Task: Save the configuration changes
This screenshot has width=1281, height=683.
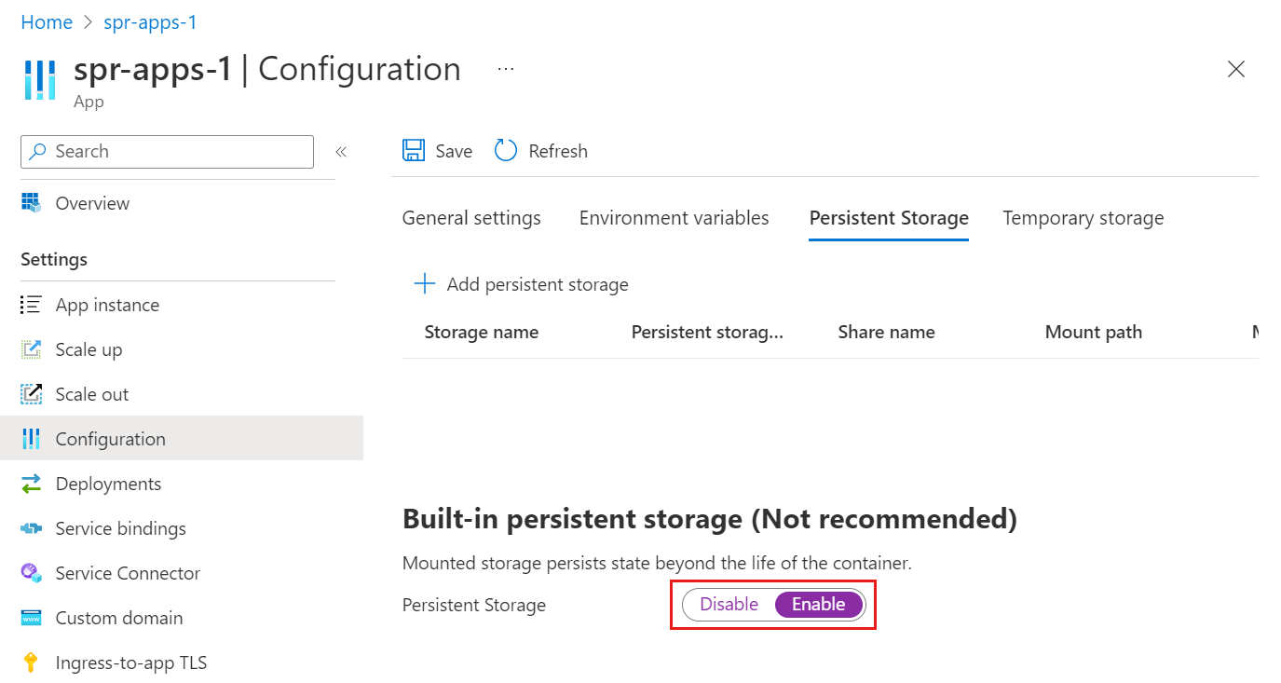Action: point(436,150)
